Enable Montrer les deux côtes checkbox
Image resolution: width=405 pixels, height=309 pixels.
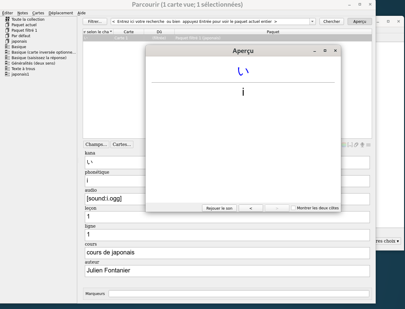point(293,208)
